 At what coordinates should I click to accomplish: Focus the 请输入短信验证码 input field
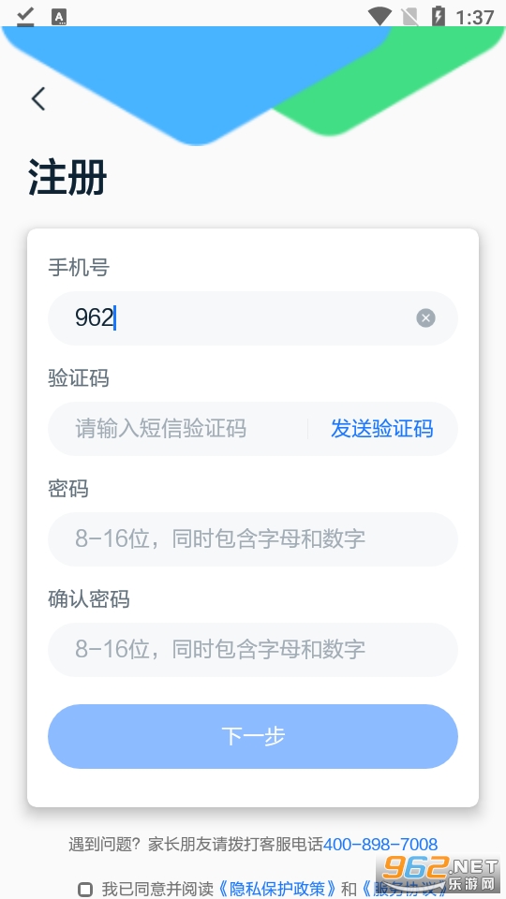(x=178, y=429)
